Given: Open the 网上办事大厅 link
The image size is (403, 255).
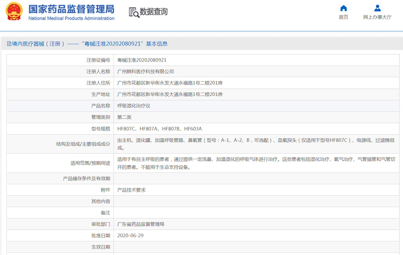Looking at the screenshot, I should pyautogui.click(x=378, y=17).
